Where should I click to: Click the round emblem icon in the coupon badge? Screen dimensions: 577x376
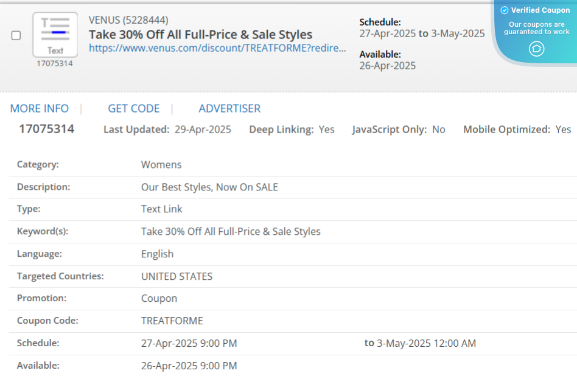coord(536,49)
